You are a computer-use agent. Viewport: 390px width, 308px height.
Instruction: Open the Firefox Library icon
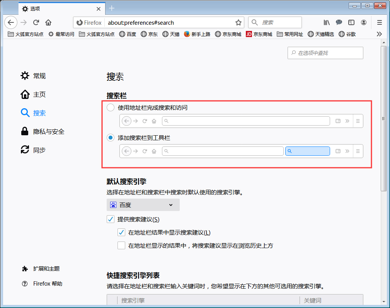327,22
